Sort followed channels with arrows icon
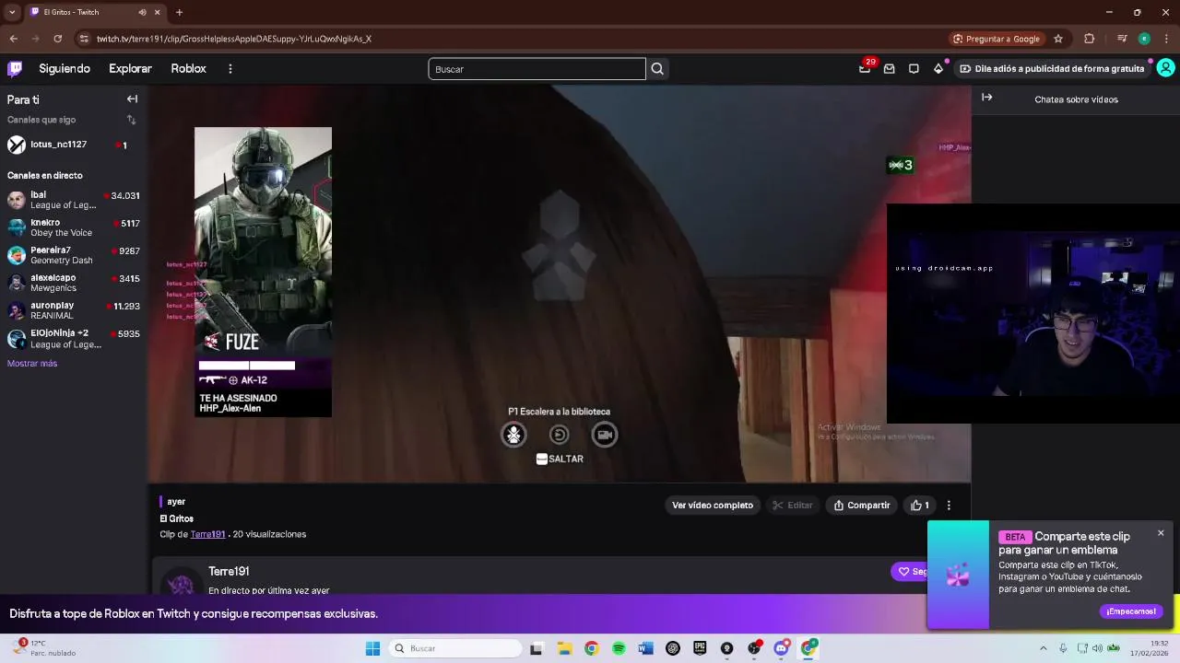 [131, 120]
